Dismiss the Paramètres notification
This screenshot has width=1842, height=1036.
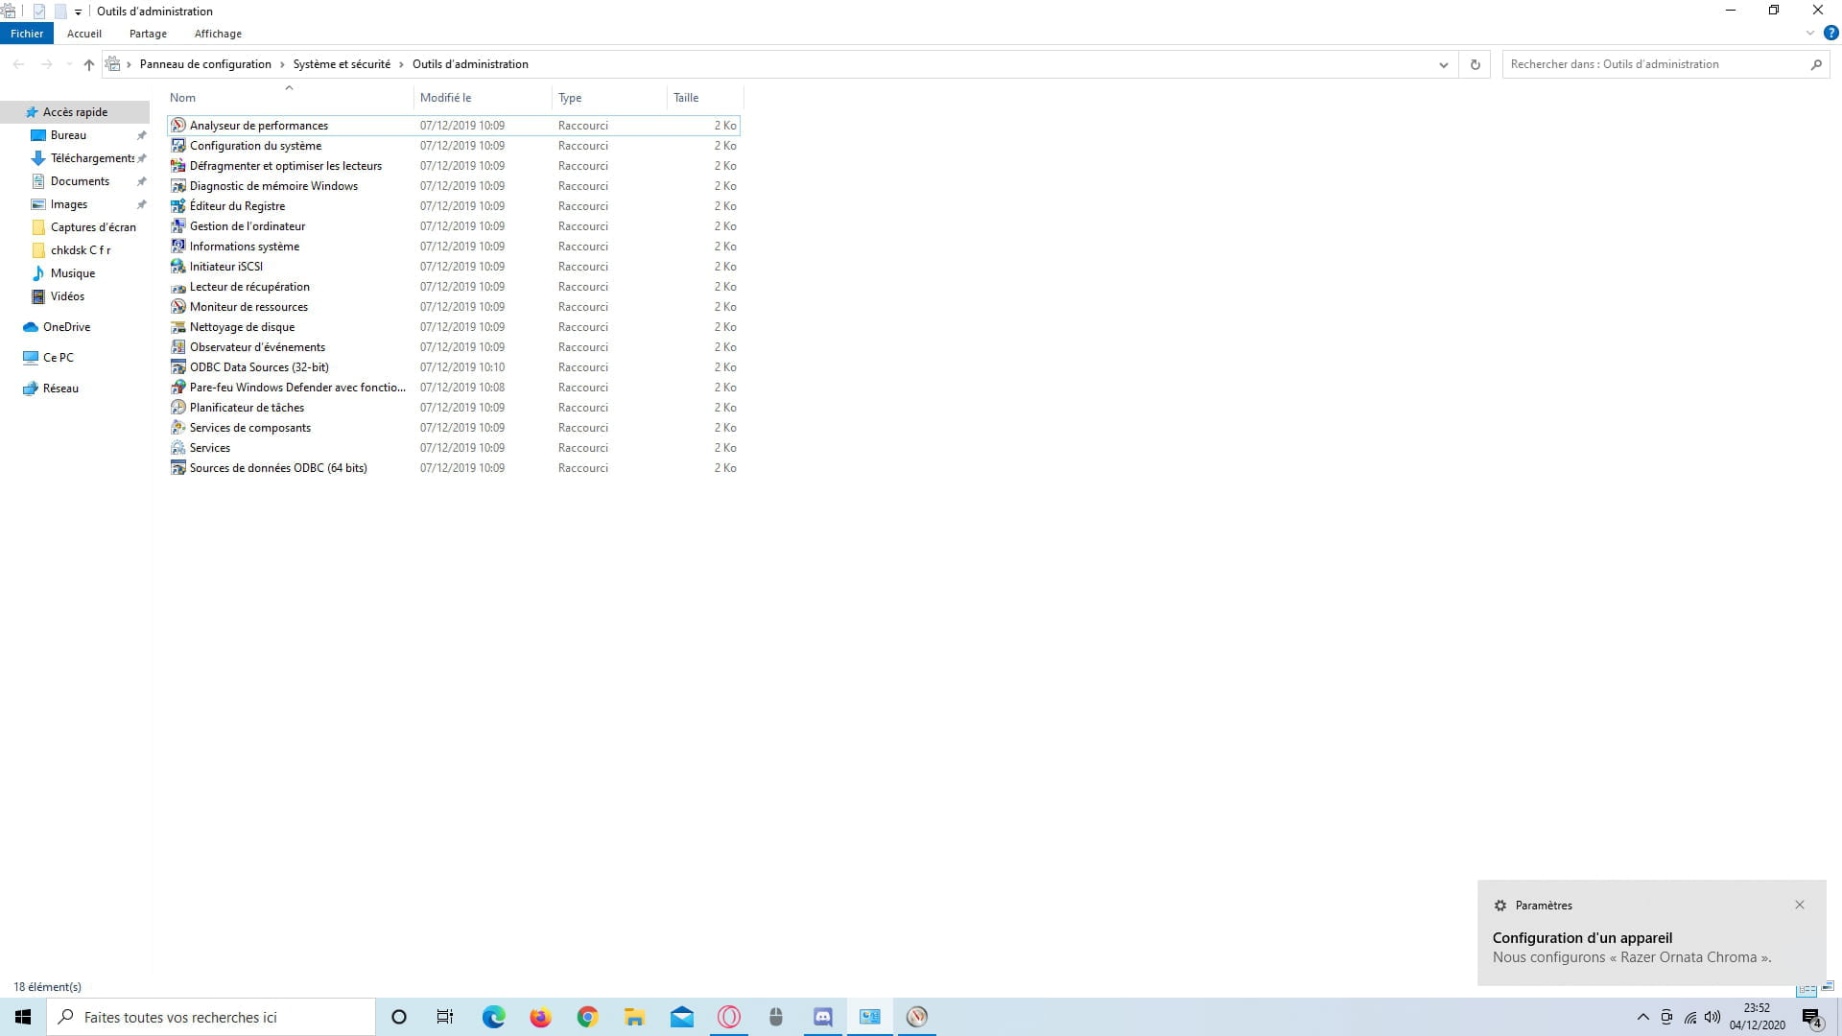1799,905
